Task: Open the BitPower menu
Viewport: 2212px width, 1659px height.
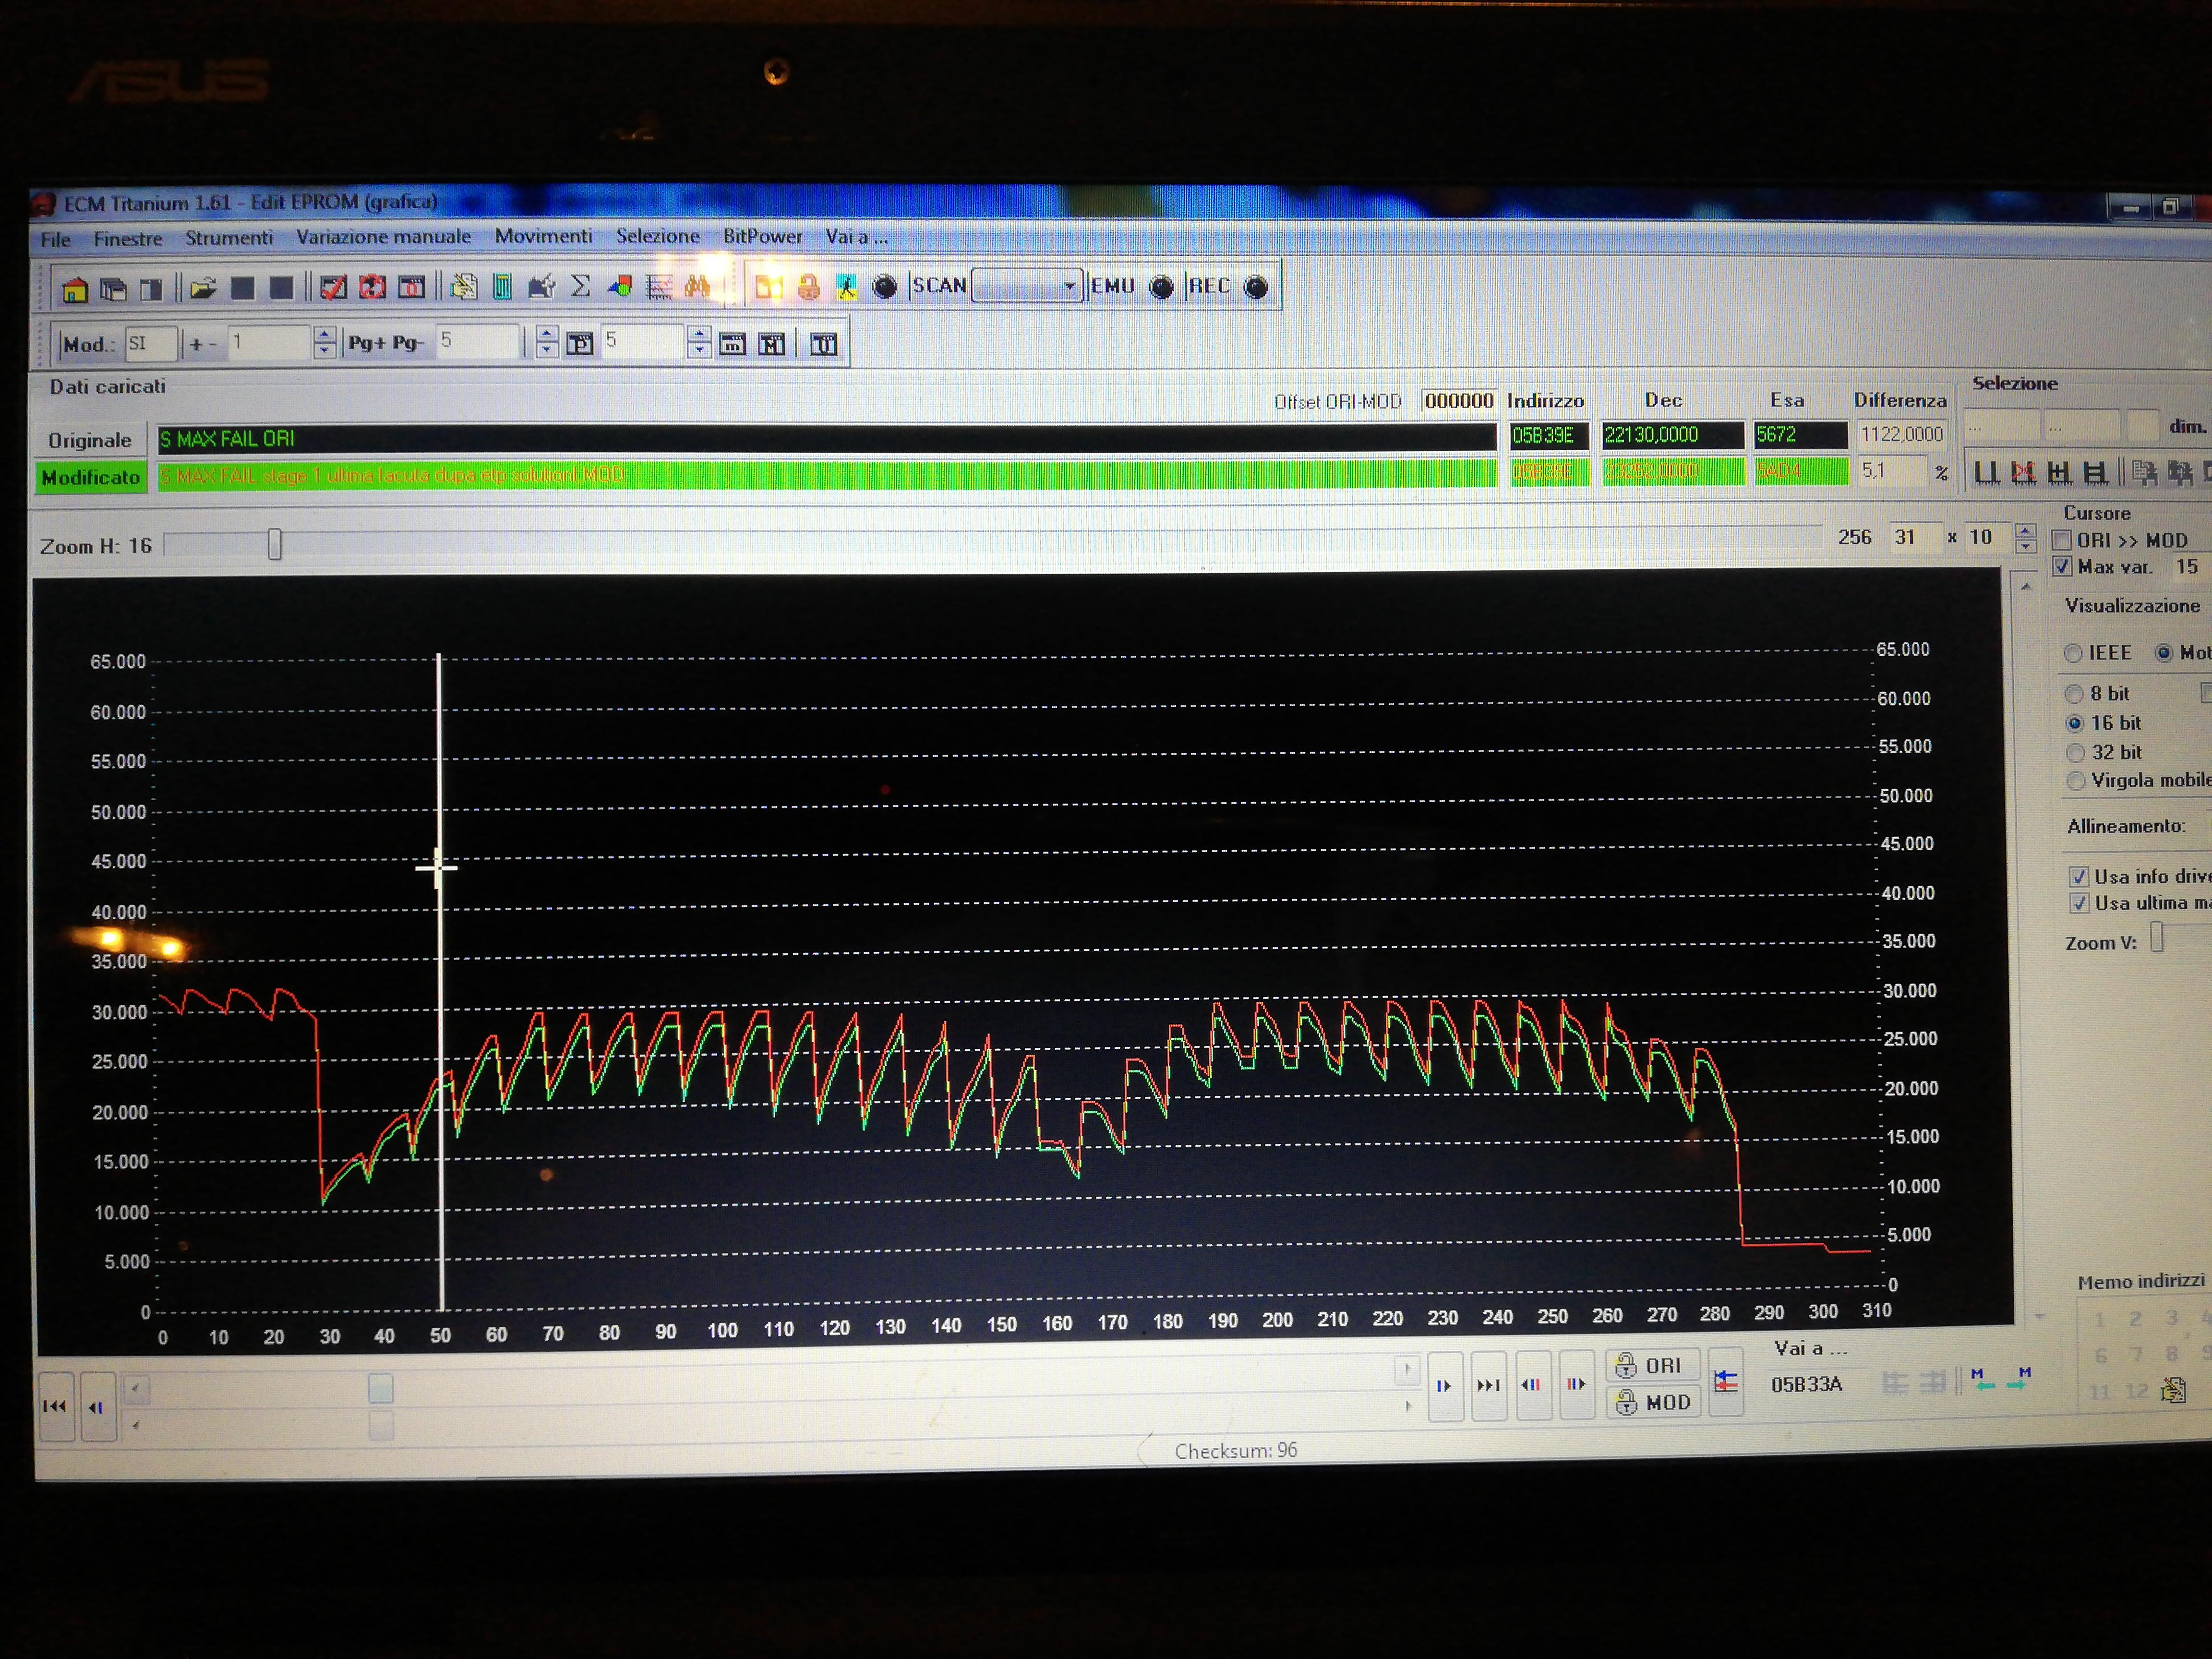Action: (x=762, y=236)
